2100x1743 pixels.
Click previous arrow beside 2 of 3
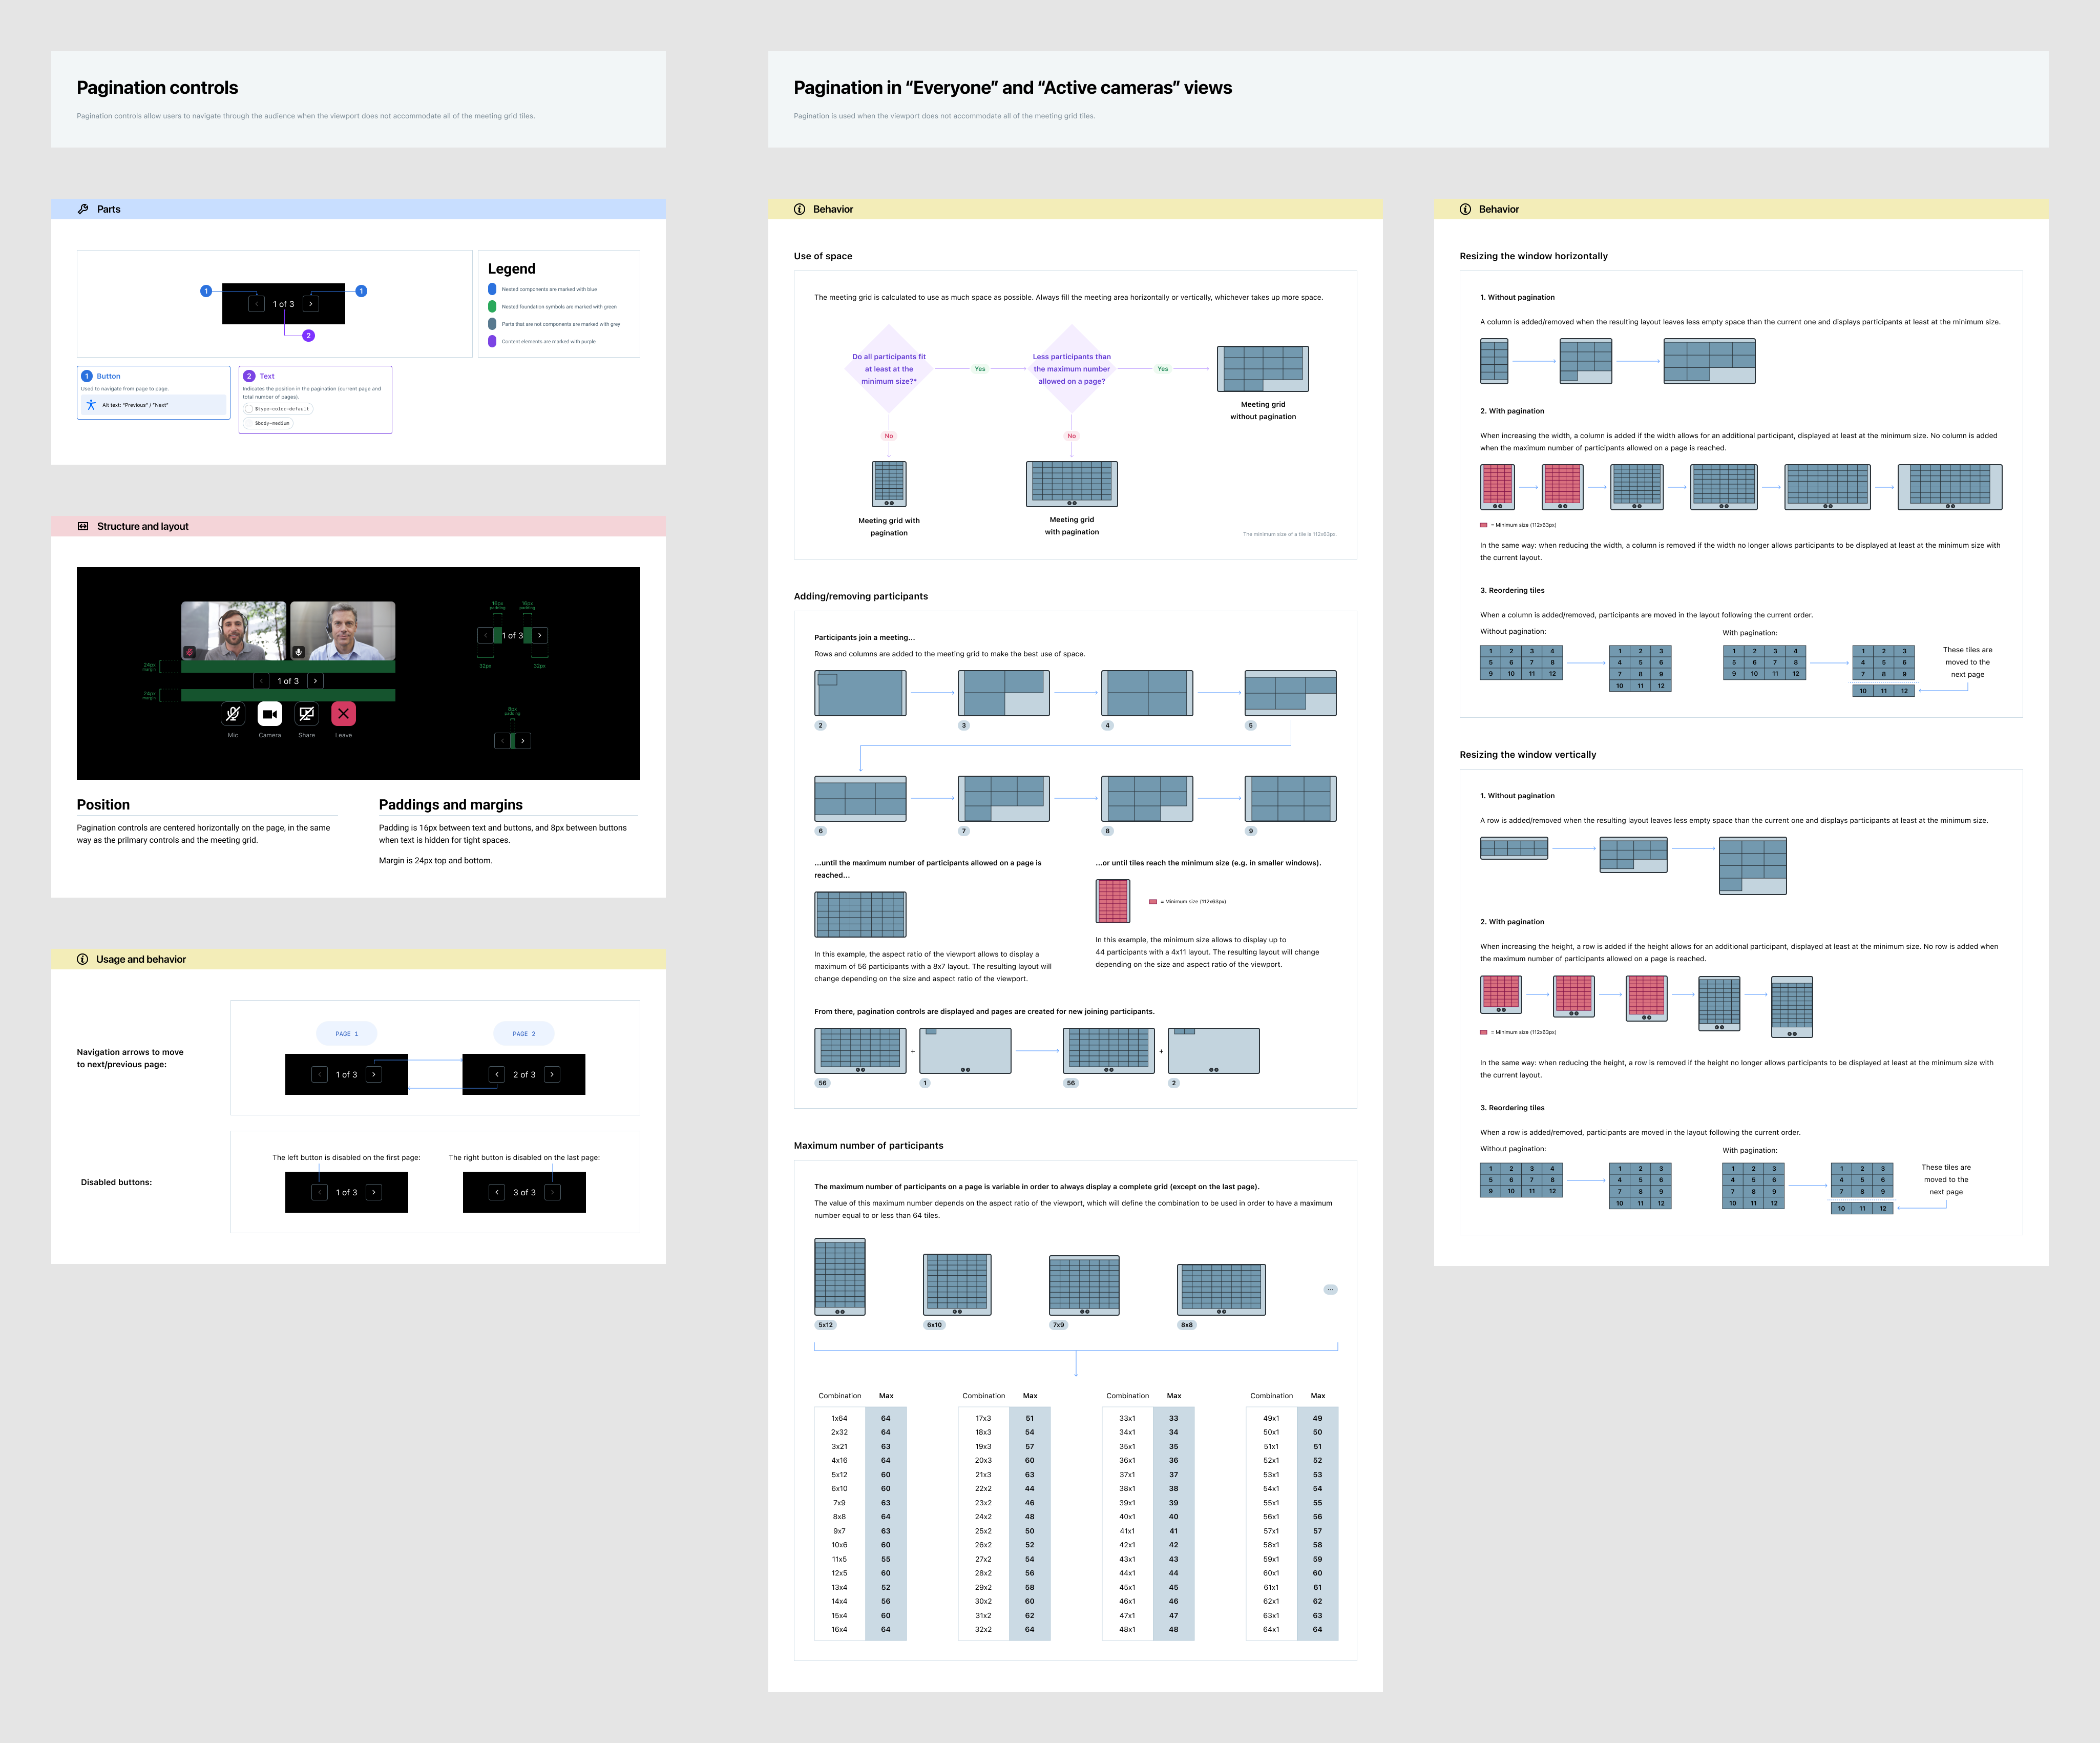pyautogui.click(x=497, y=1074)
